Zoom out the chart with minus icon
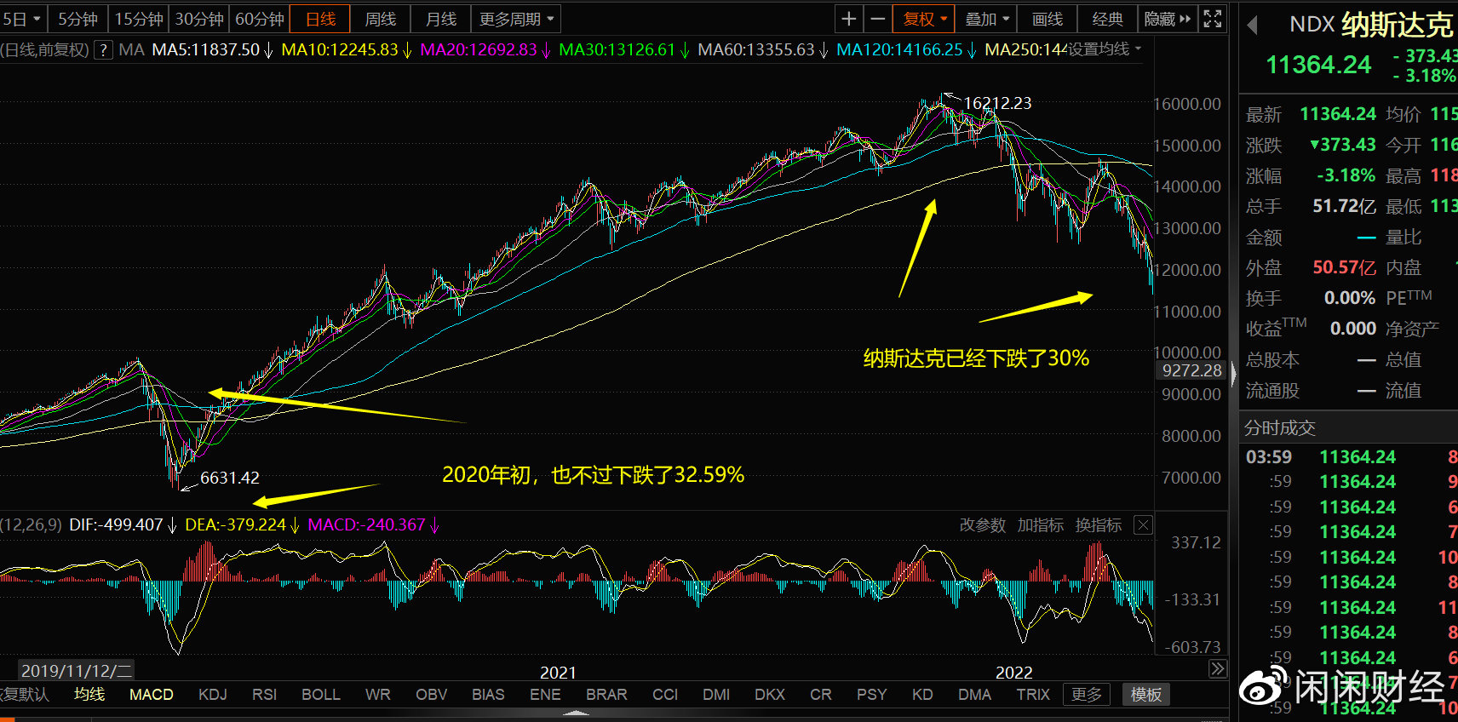 [877, 19]
